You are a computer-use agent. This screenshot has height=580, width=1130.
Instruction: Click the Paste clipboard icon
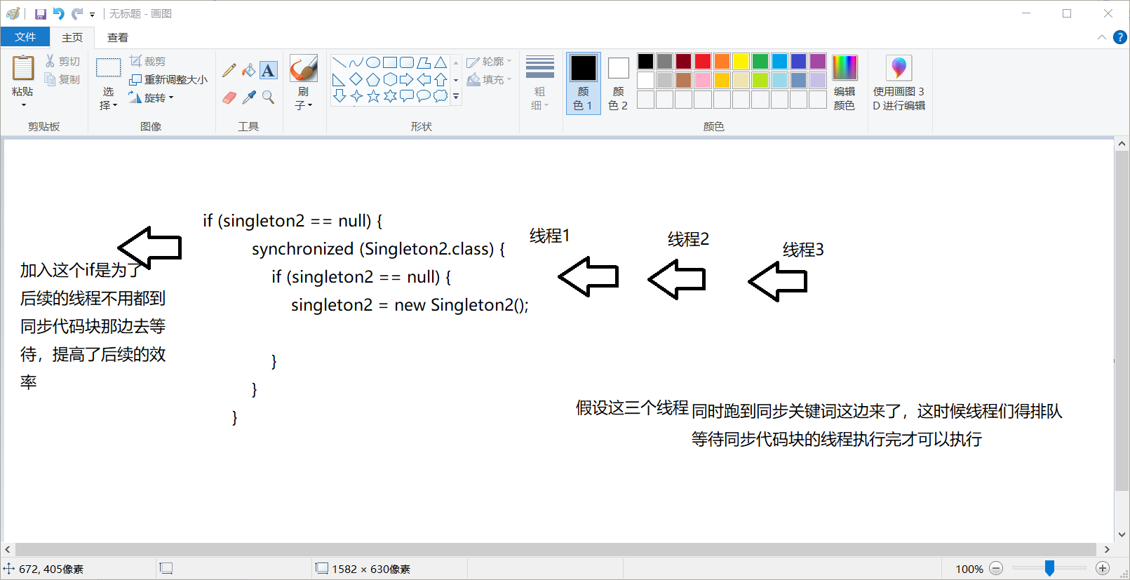pos(22,68)
